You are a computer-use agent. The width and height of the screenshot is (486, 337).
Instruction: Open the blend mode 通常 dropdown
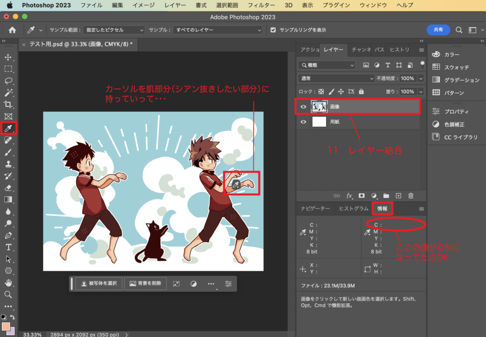pyautogui.click(x=336, y=78)
